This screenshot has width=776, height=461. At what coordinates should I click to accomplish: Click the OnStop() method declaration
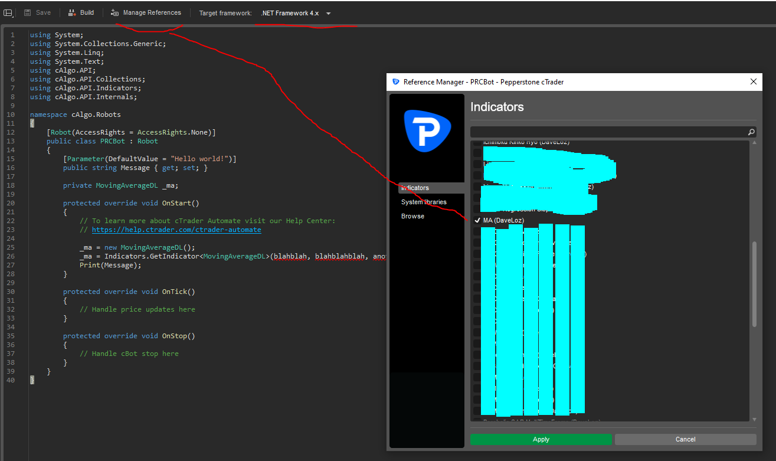tap(129, 336)
